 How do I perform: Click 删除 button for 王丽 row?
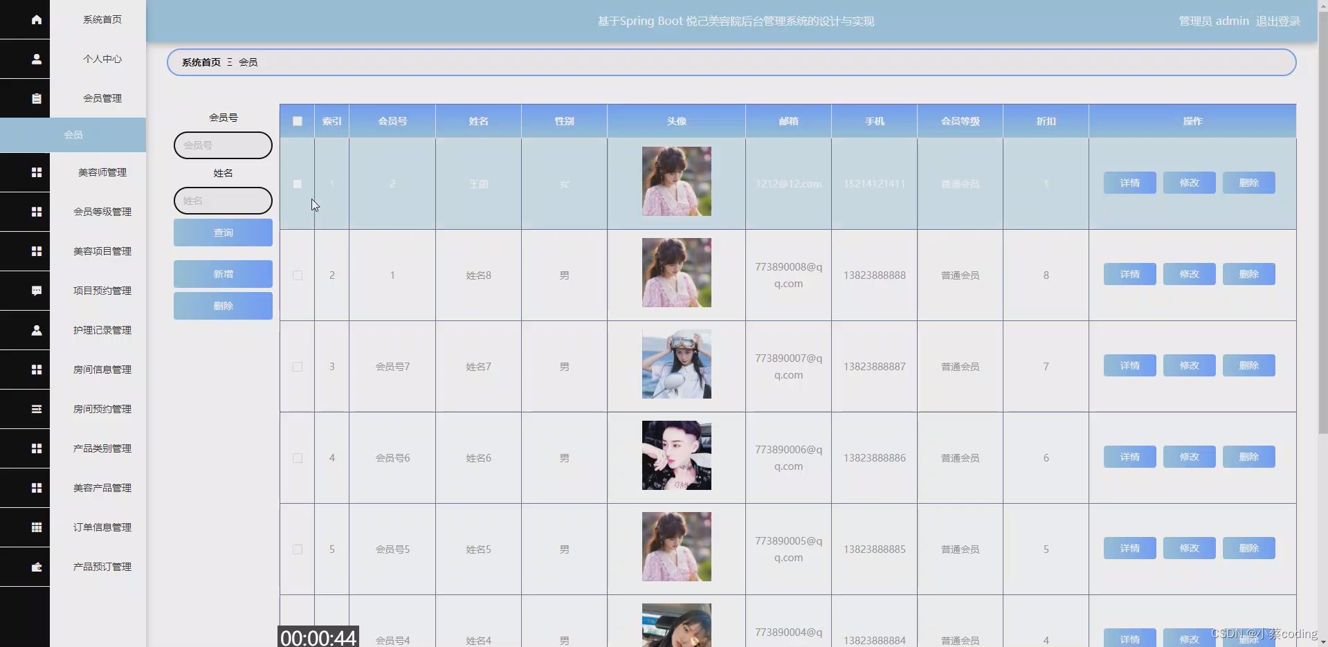(1249, 183)
